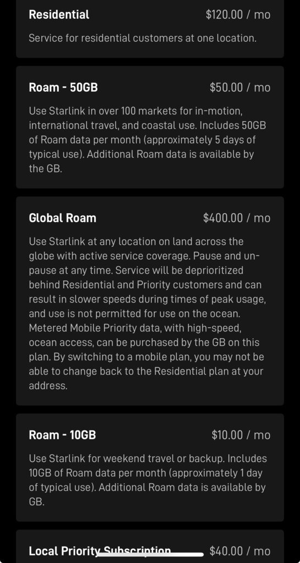Open the Residential one-location service description
This screenshot has width=300, height=563.
(x=142, y=38)
